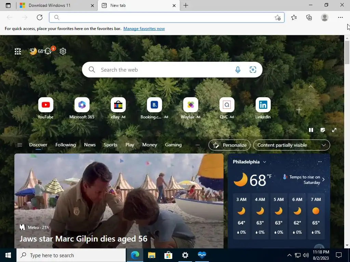
Task: Select the Money feed tab
Action: click(x=150, y=145)
